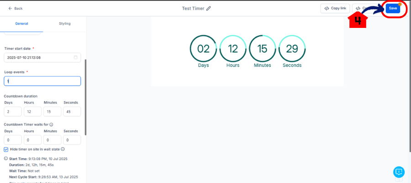Show info for Hide timer in wait state
Viewport: 411px width, 183px height.
(x=63, y=149)
